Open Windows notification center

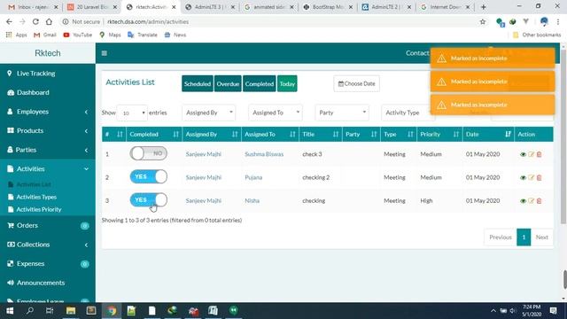(553, 310)
